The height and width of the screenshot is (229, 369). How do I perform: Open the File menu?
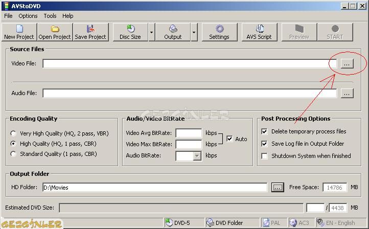8,16
